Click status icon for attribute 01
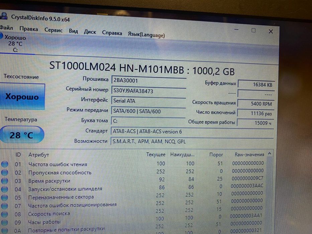The height and width of the screenshot is (234, 312). click(5, 164)
